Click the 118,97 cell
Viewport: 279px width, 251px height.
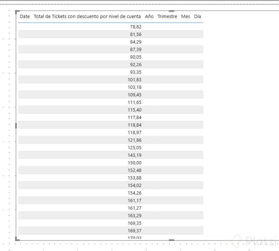click(x=135, y=133)
